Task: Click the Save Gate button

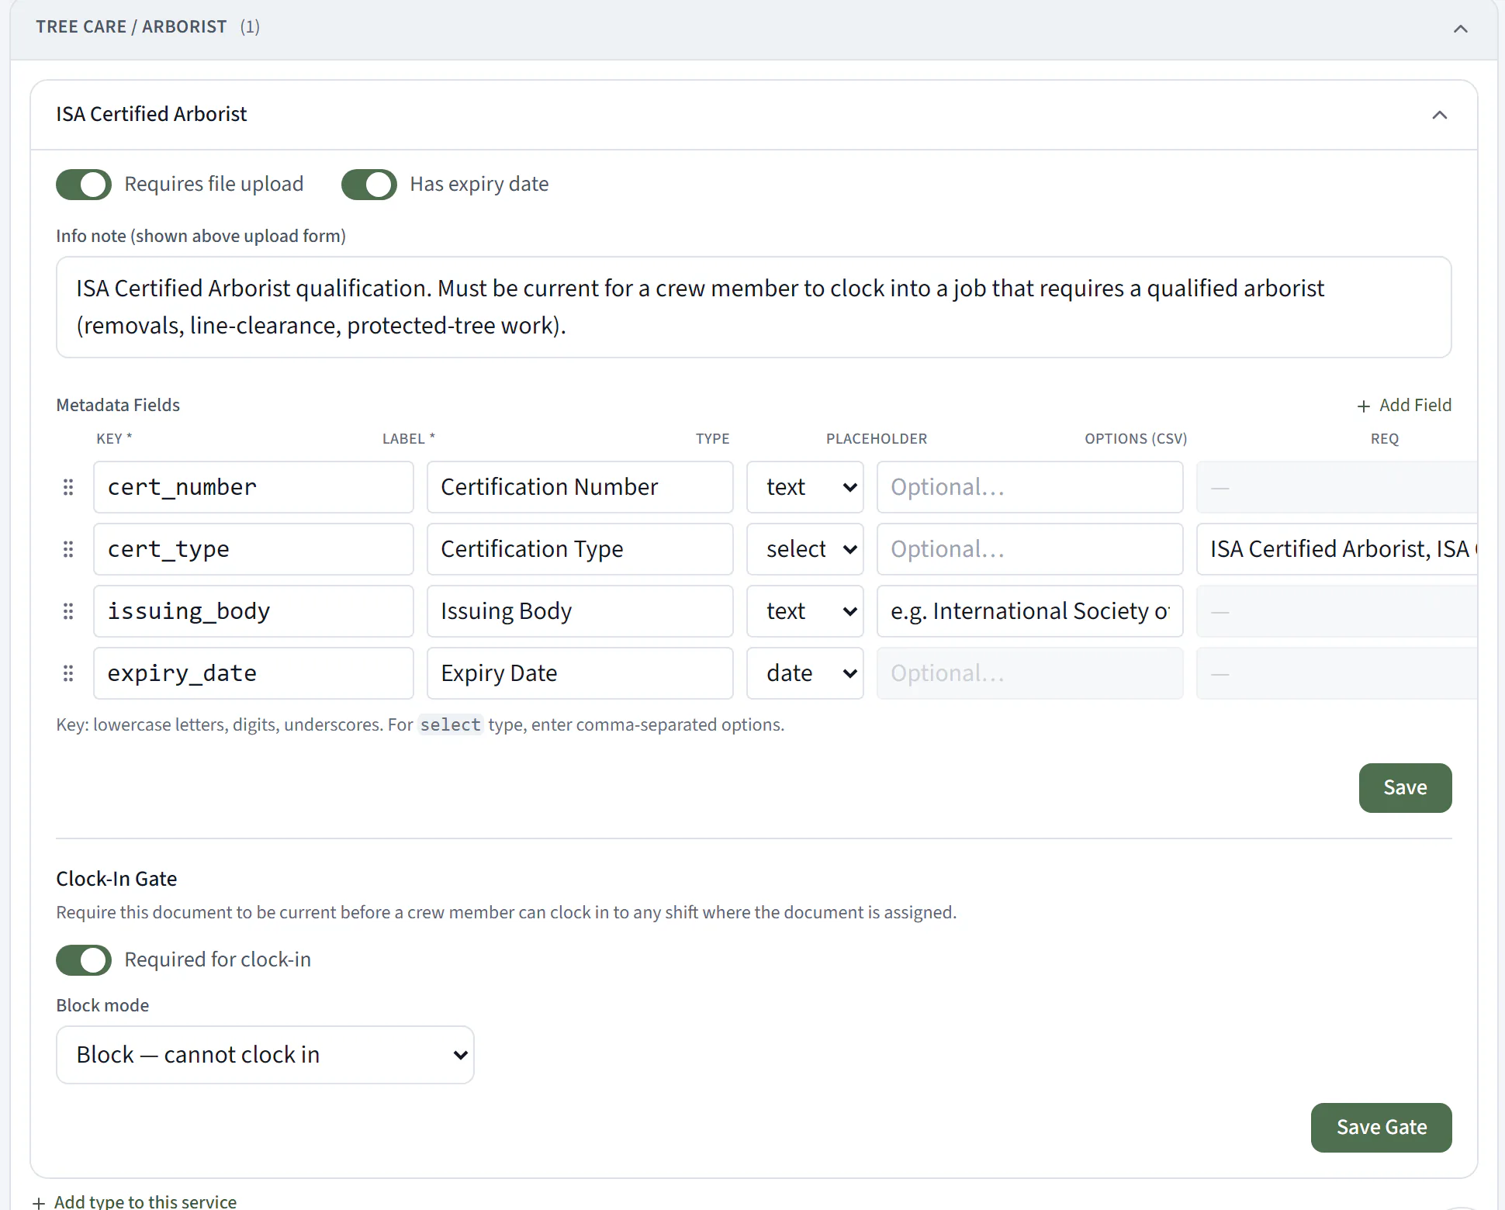Action: (1381, 1128)
